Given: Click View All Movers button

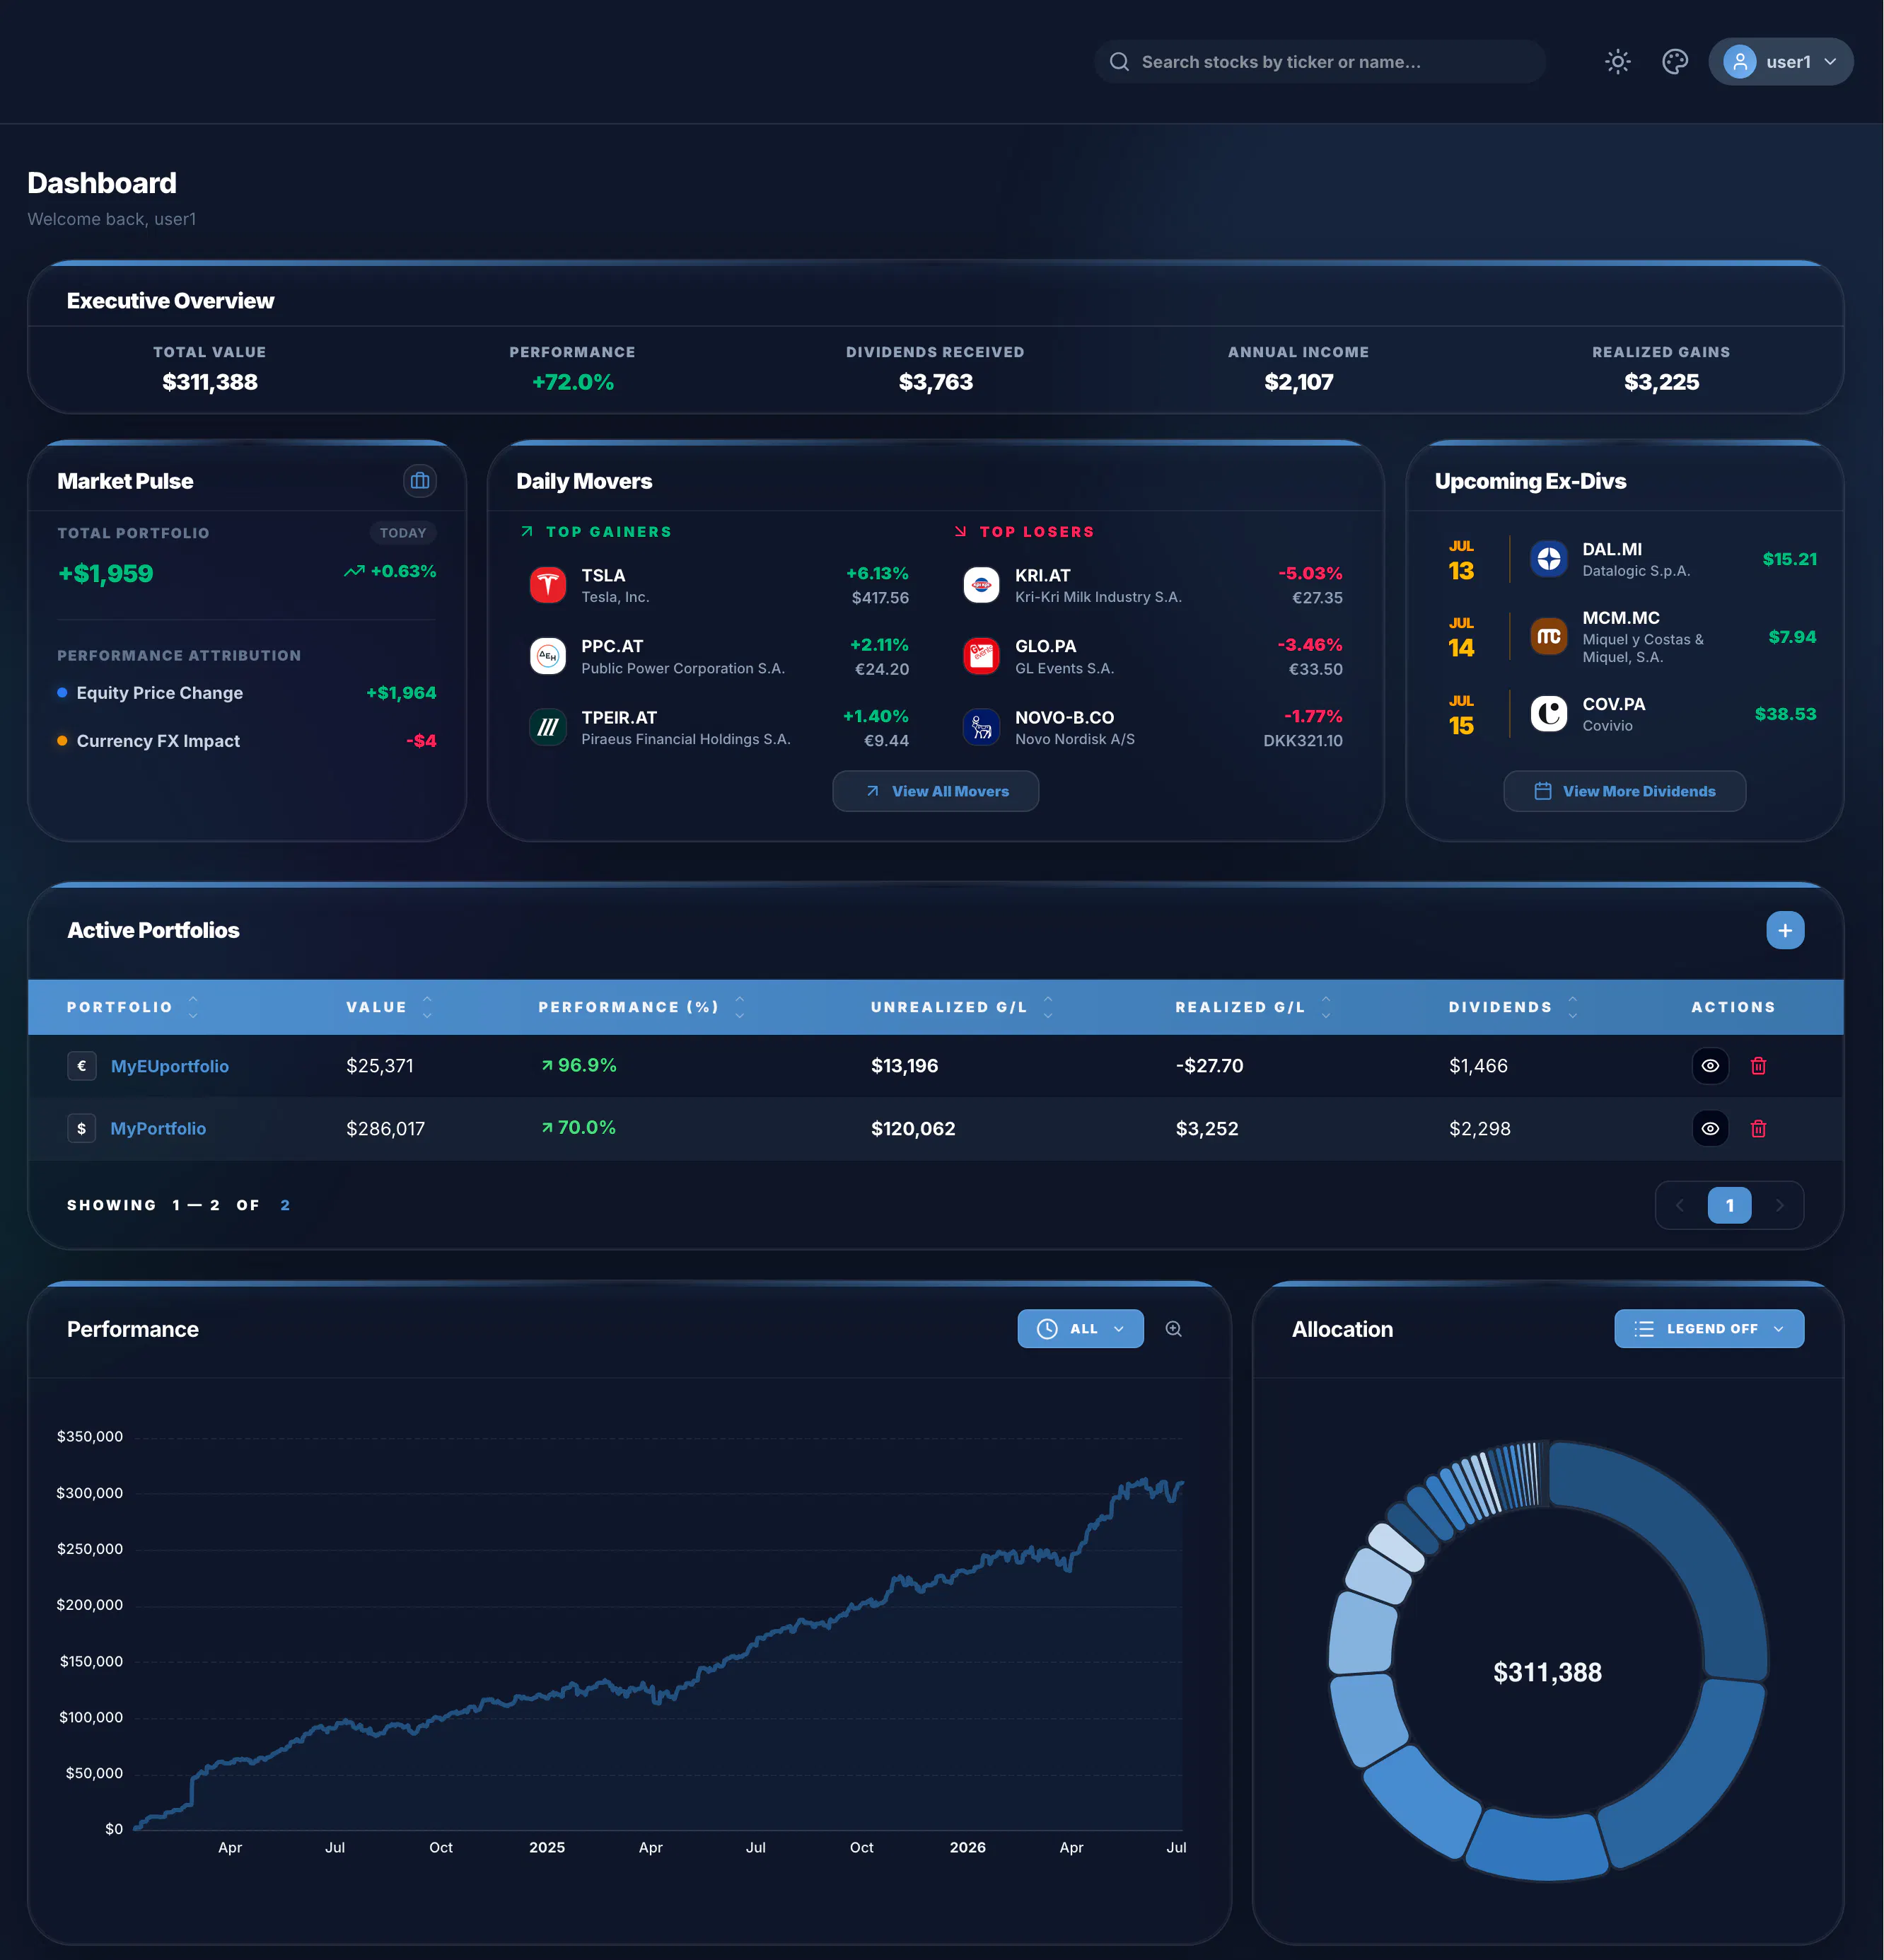Looking at the screenshot, I should point(935,791).
